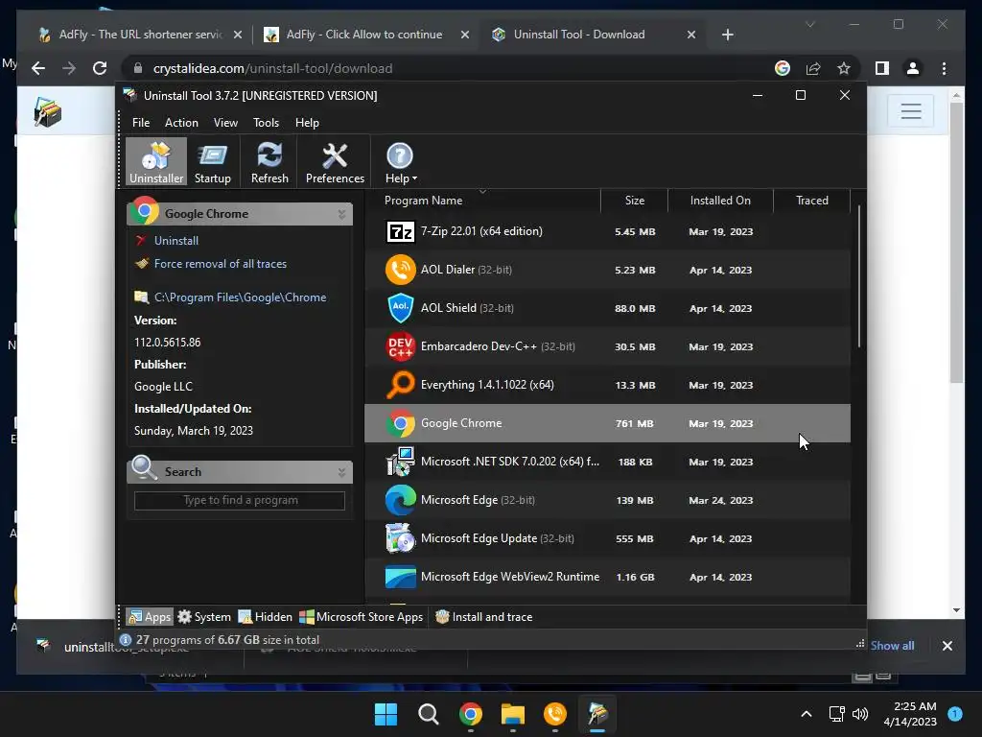This screenshot has width=982, height=737.
Task: Switch to AdFly URL shortener browser tab
Action: point(141,35)
